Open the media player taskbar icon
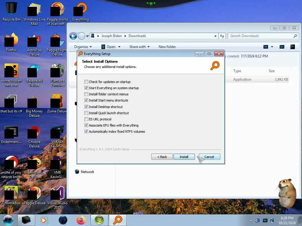 [44, 220]
